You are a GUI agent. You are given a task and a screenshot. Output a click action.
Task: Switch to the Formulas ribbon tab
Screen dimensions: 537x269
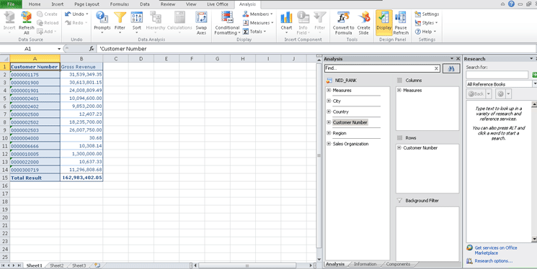point(120,4)
